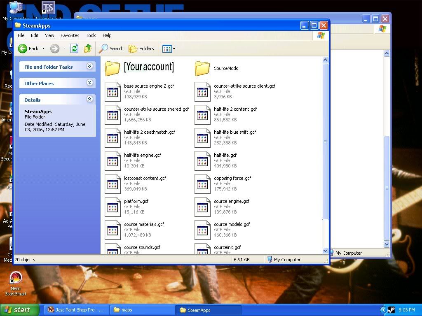This screenshot has height=316, width=422.
Task: Collapse the Details panel
Action: click(x=89, y=99)
